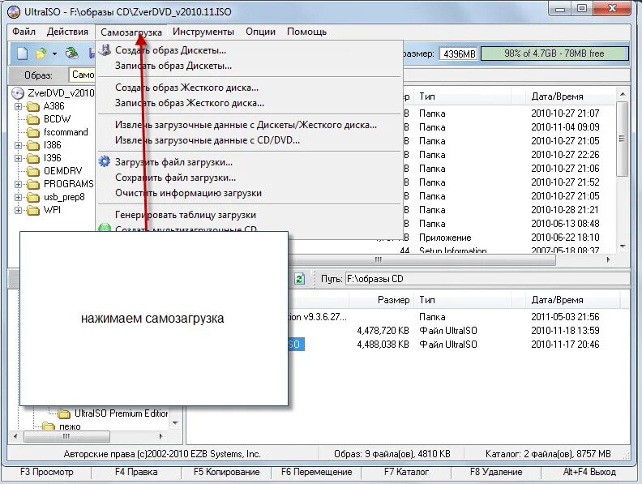Close the open Самозагрузка menu
This screenshot has width=642, height=484.
[x=131, y=32]
